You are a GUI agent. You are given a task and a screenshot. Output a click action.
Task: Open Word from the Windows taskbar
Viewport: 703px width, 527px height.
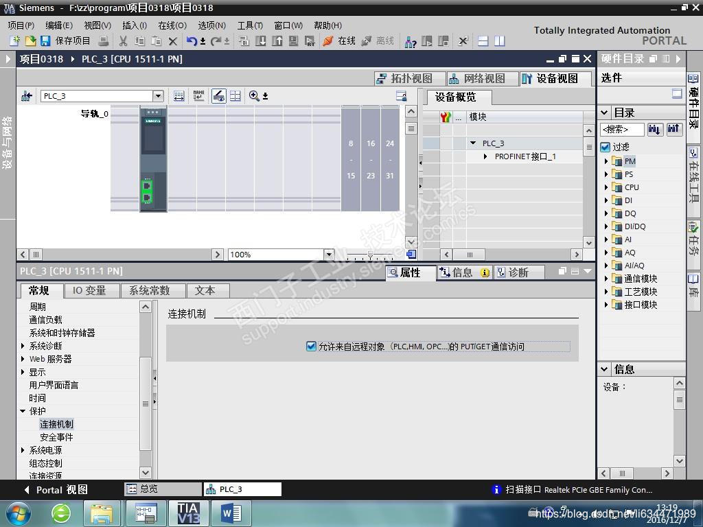point(231,513)
